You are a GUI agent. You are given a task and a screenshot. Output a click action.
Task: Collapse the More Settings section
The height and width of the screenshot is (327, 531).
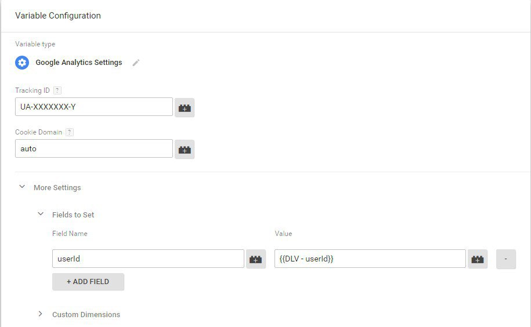(x=22, y=187)
